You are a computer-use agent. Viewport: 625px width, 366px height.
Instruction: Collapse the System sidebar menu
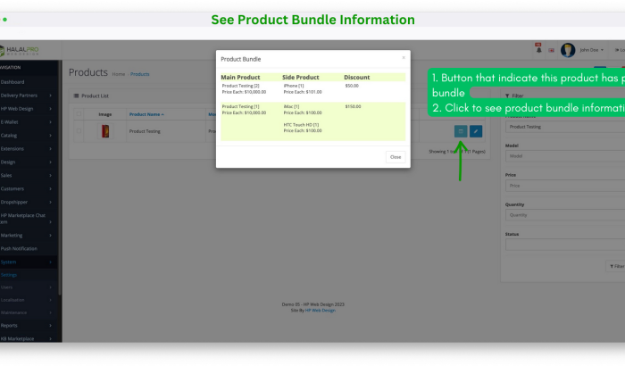(28, 262)
